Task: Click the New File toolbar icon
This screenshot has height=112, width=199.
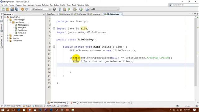Action: (3, 9)
